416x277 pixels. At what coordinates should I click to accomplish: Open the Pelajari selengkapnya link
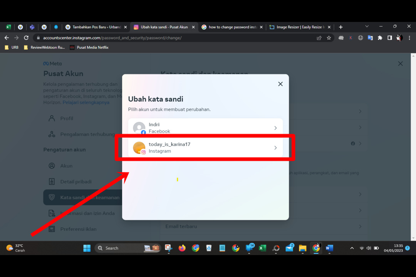pos(86,102)
